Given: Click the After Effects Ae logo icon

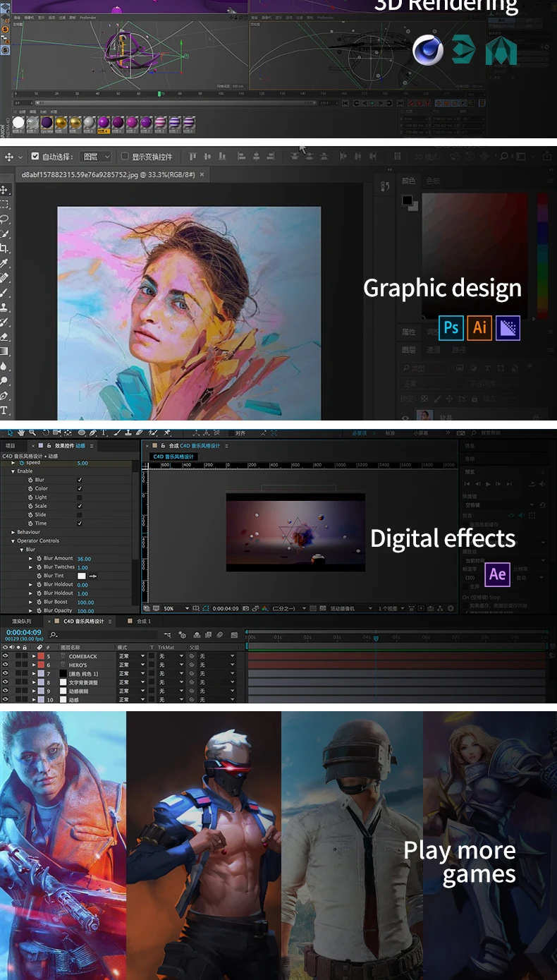Looking at the screenshot, I should point(498,574).
